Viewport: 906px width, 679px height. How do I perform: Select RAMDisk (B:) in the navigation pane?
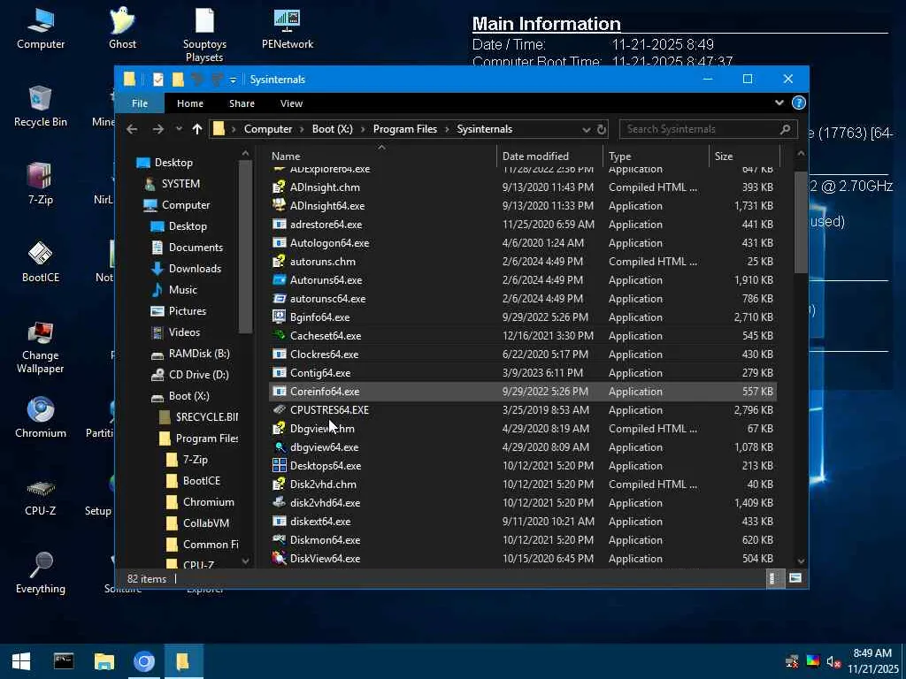click(199, 354)
